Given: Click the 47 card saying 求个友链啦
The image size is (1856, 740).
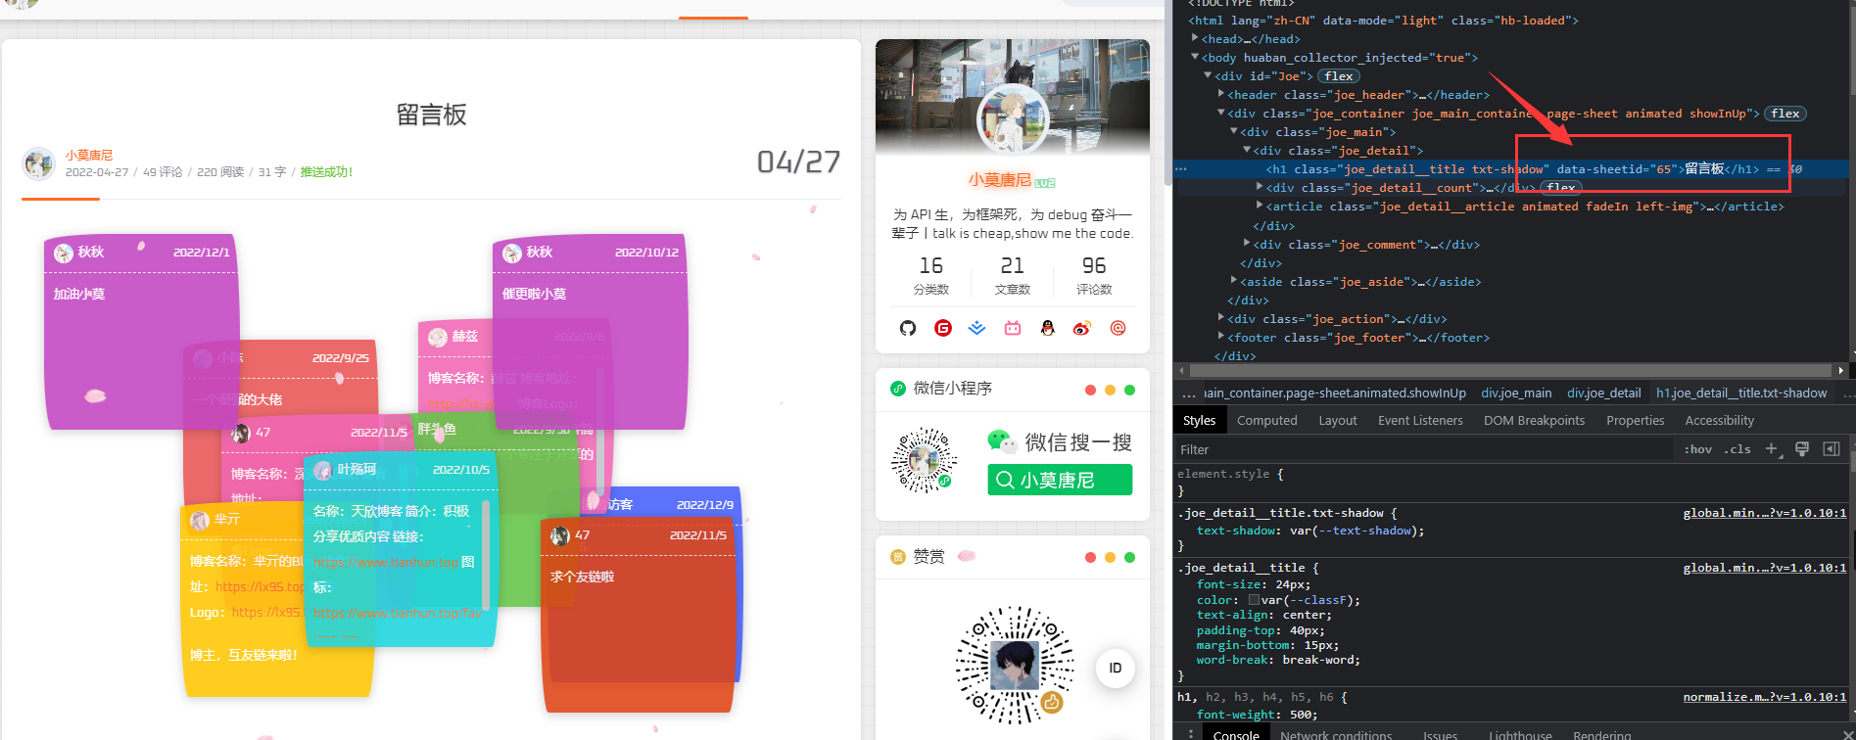Looking at the screenshot, I should [x=638, y=615].
